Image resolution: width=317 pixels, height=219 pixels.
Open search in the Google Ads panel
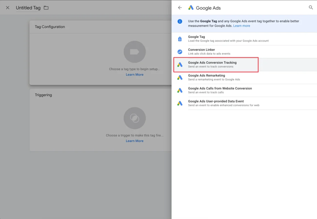pyautogui.click(x=311, y=7)
